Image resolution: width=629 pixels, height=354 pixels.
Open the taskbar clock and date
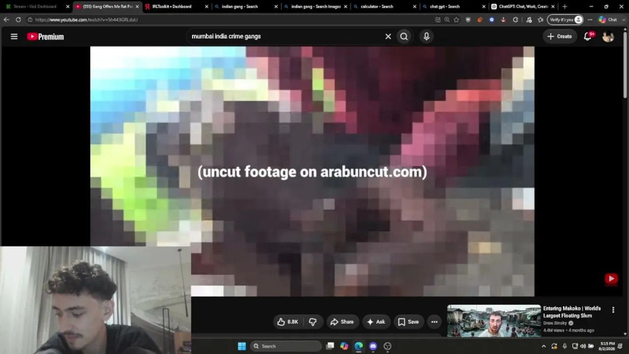[x=607, y=346]
